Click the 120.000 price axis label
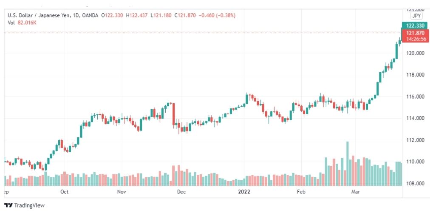 point(415,53)
